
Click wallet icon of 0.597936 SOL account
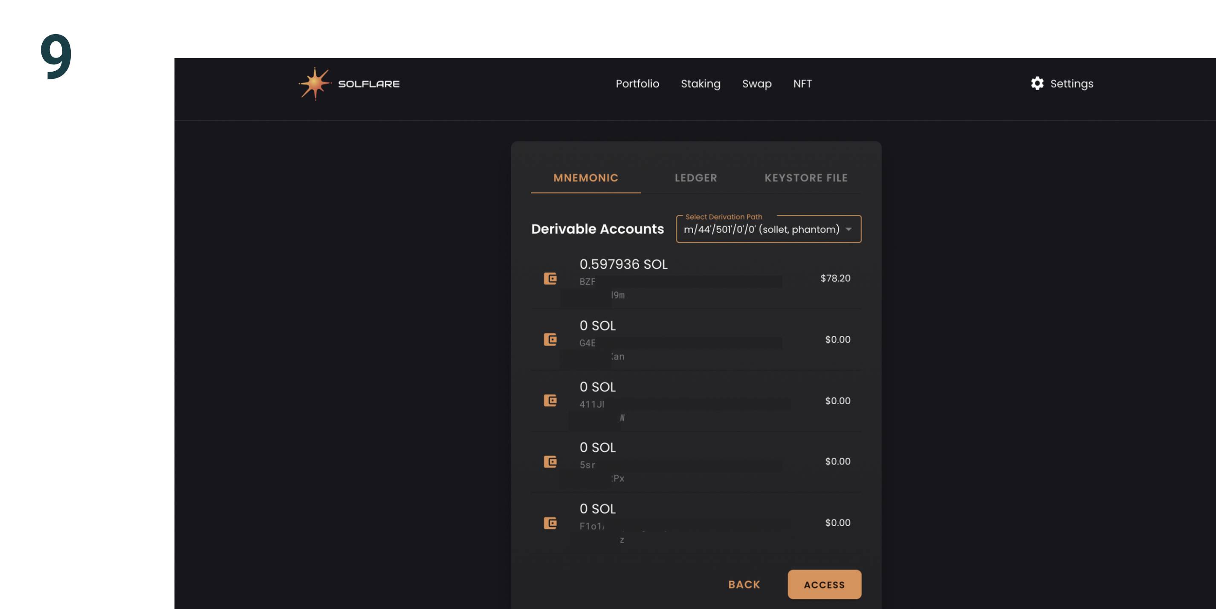550,278
